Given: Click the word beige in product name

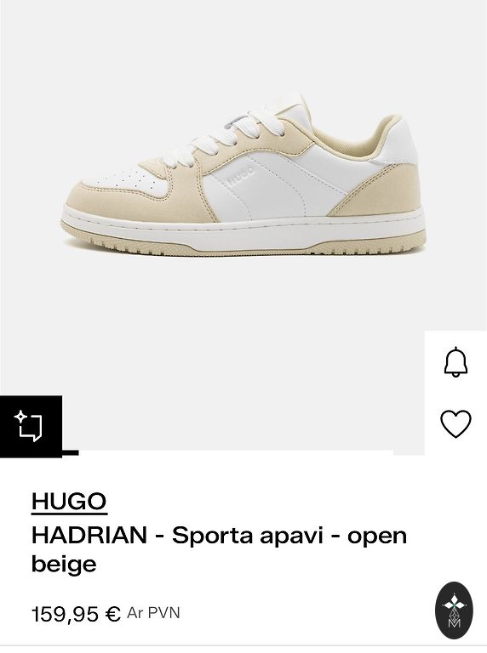Looking at the screenshot, I should coord(64,565).
